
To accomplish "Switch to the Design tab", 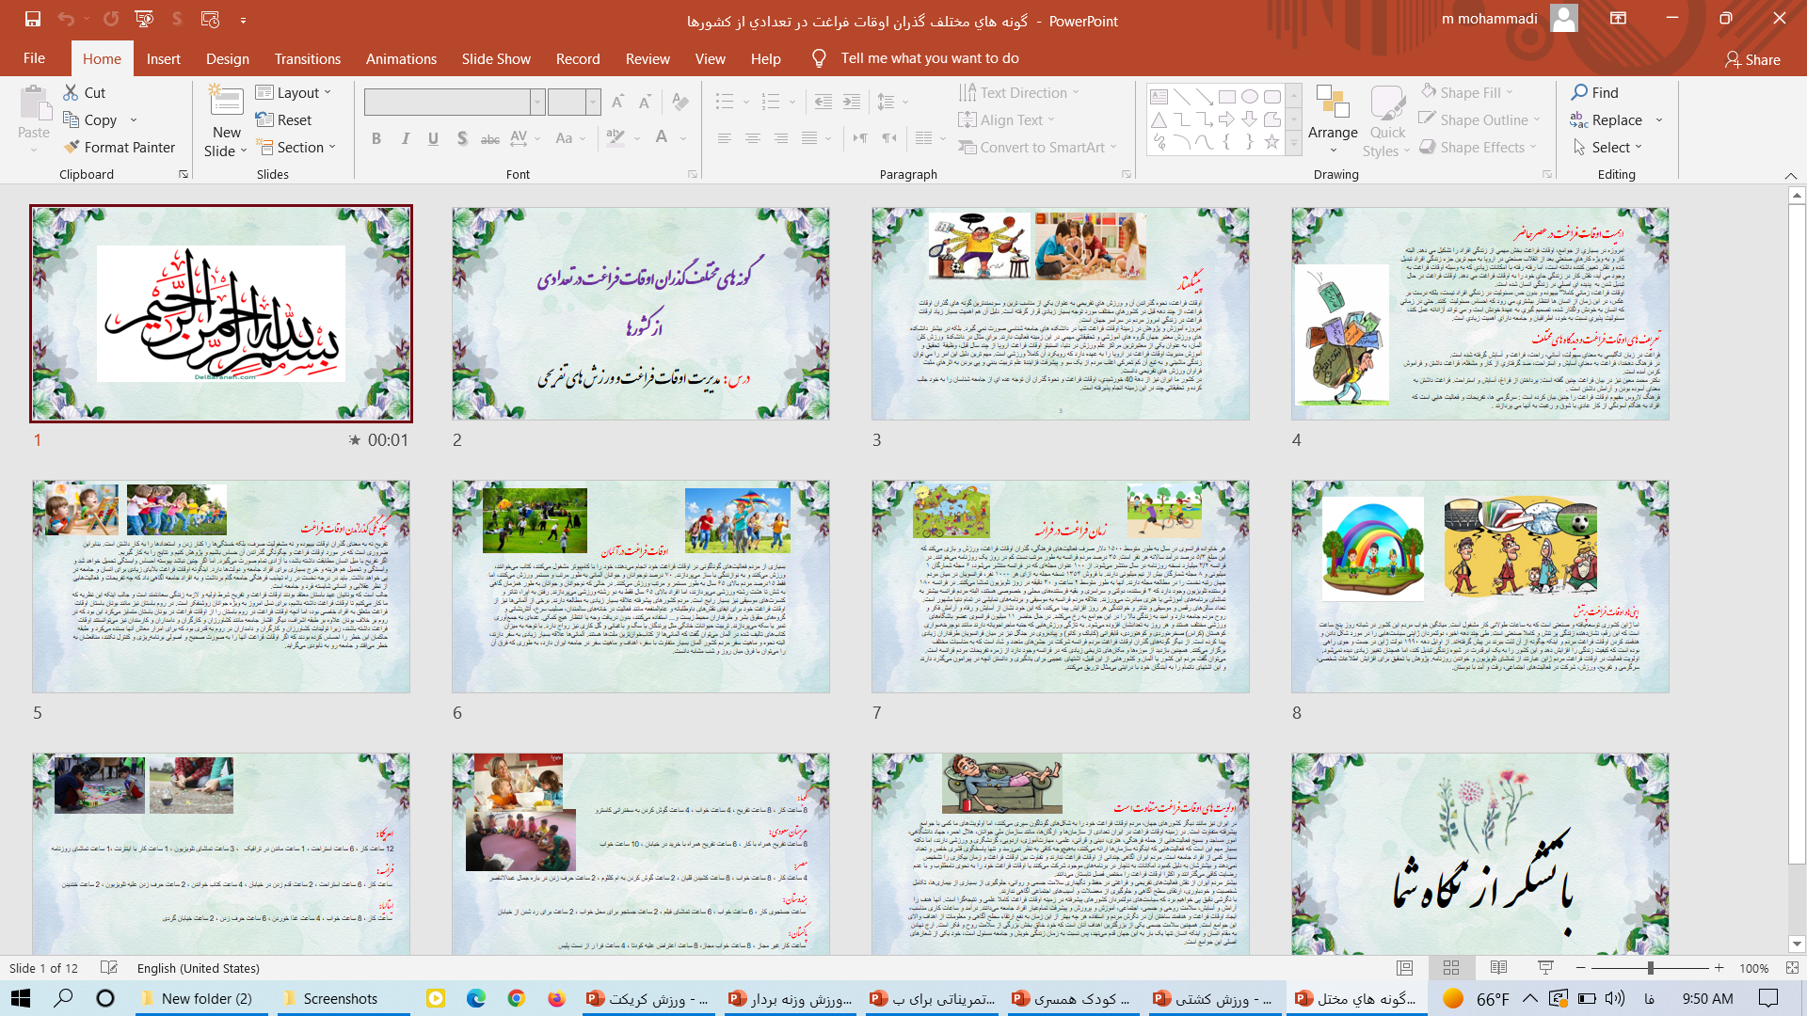I will point(228,58).
